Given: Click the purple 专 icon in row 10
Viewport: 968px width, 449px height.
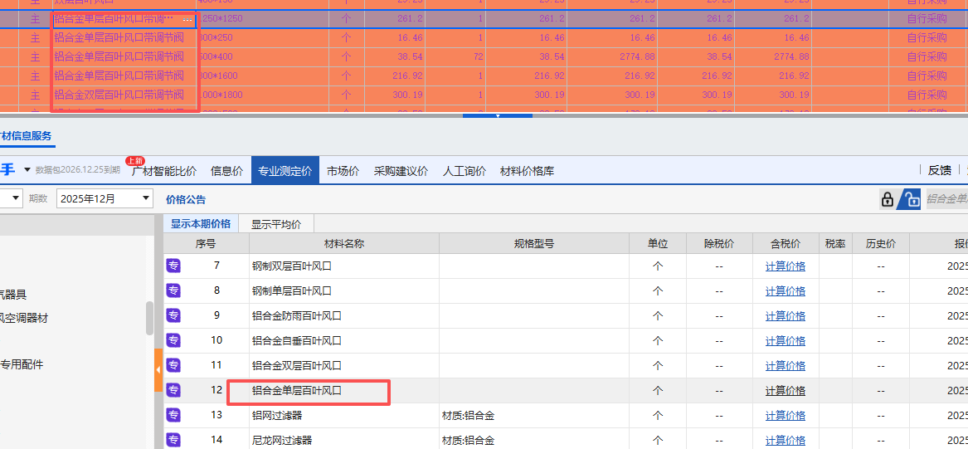Looking at the screenshot, I should click(173, 339).
